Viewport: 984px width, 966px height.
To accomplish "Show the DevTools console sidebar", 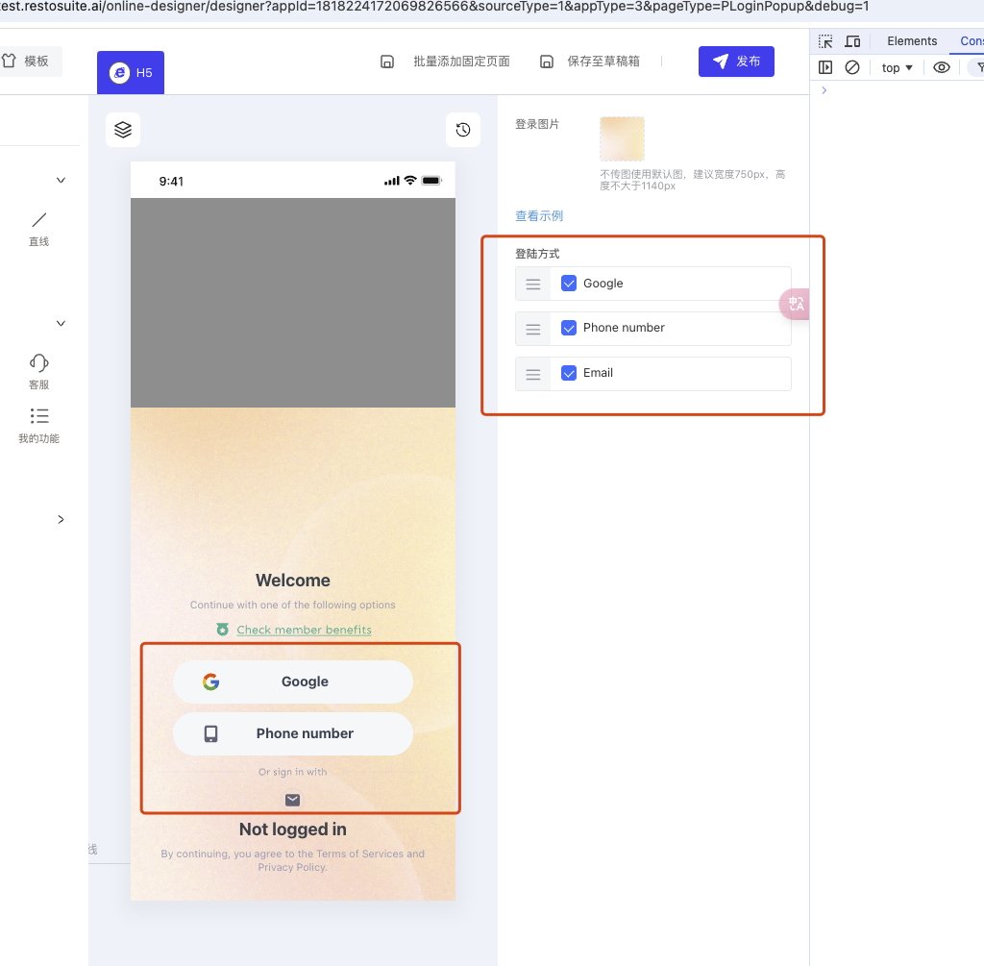I will 825,67.
